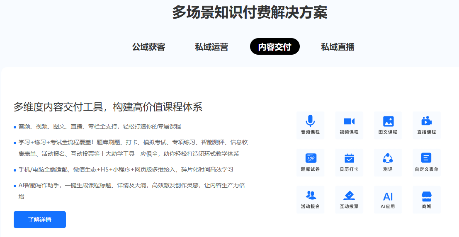
Task: Open the 视频课程 camera icon
Action: coord(349,121)
